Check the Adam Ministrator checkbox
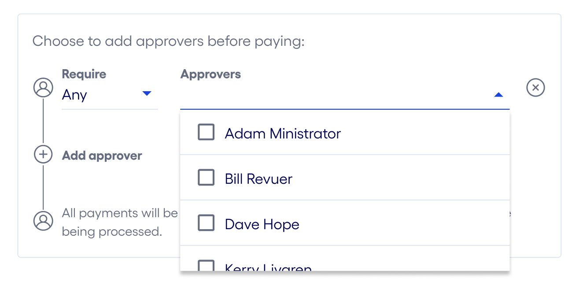 [206, 132]
